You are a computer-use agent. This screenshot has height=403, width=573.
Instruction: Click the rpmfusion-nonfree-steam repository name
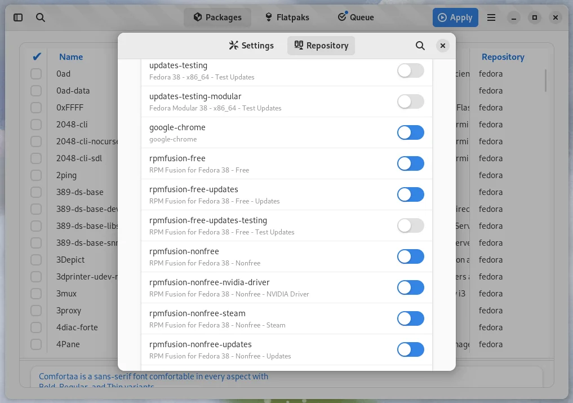[197, 313]
